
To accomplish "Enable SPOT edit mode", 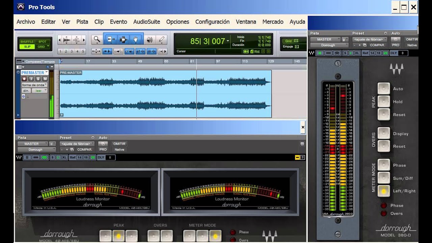I will point(43,42).
